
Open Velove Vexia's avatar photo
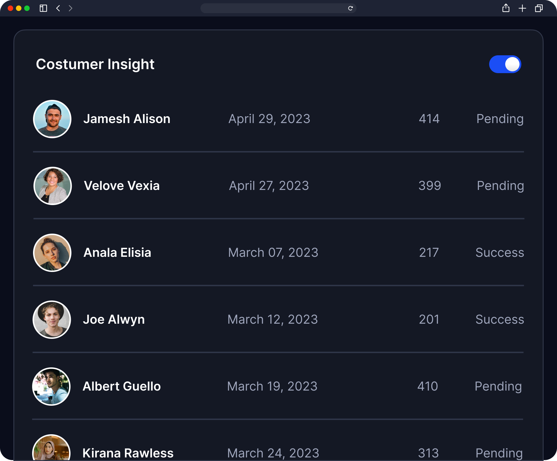[x=53, y=186]
